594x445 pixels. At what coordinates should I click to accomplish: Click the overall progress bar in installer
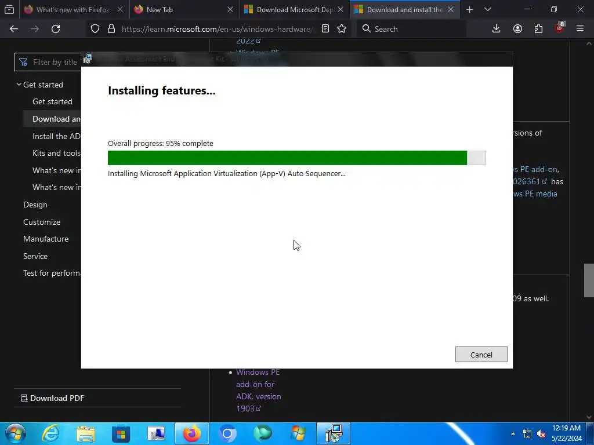click(296, 158)
